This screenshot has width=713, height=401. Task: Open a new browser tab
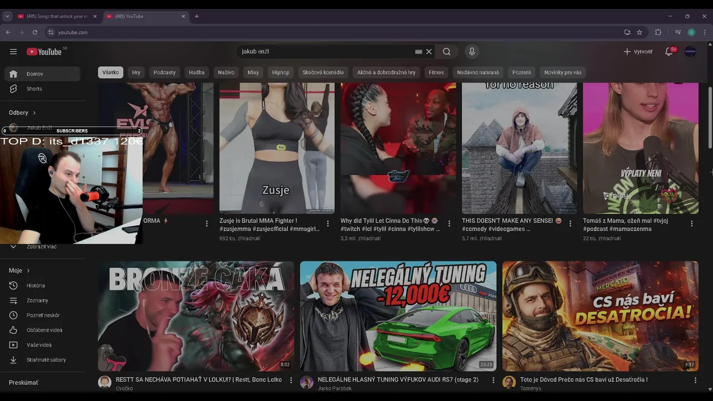[x=197, y=16]
